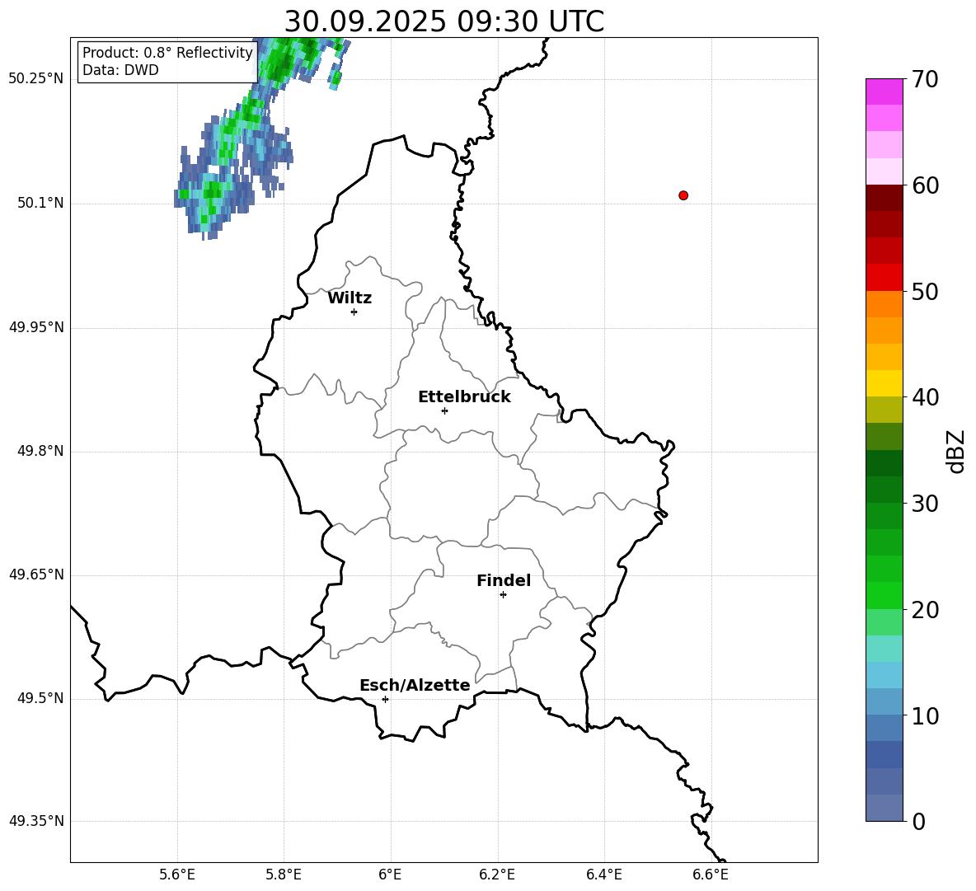Pick the cyan colorbar segment between 10 and 20
Screen dimensions: 976x891
tap(884, 649)
